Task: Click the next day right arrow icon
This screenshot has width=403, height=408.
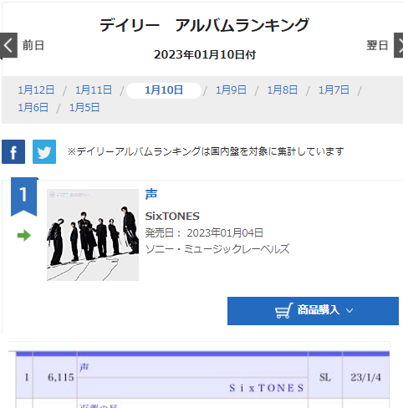Action: (x=399, y=45)
